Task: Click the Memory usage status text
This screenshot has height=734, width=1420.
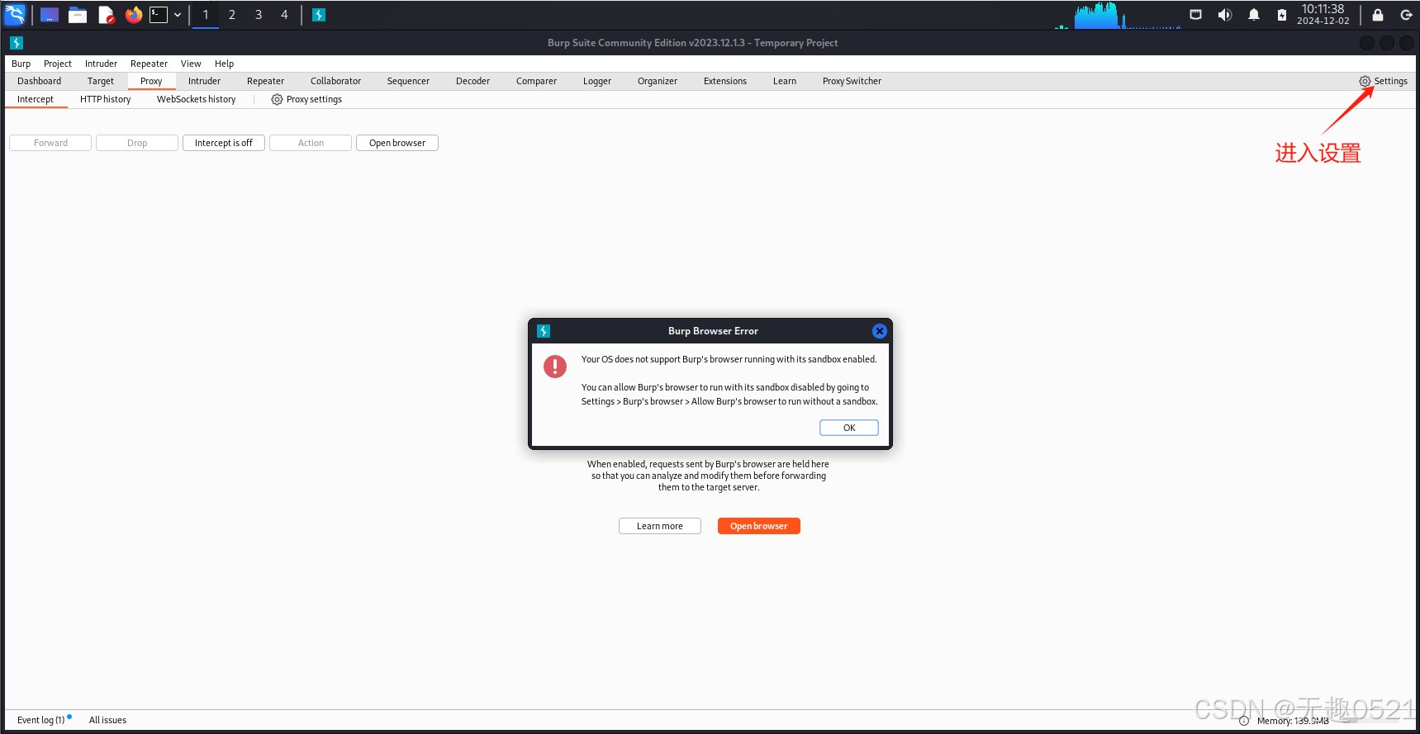Action: pyautogui.click(x=1293, y=721)
